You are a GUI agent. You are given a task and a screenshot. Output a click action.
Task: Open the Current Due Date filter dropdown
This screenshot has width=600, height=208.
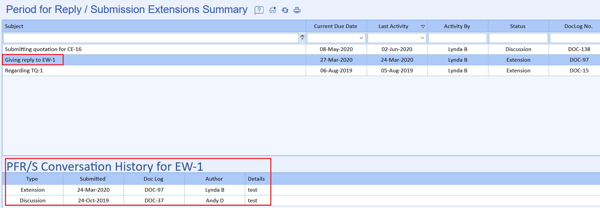[361, 38]
